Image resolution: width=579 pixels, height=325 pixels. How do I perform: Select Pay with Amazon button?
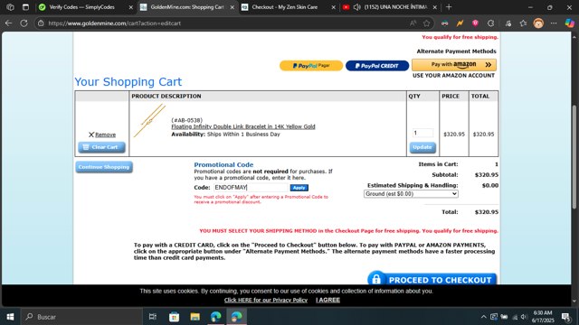tap(454, 64)
